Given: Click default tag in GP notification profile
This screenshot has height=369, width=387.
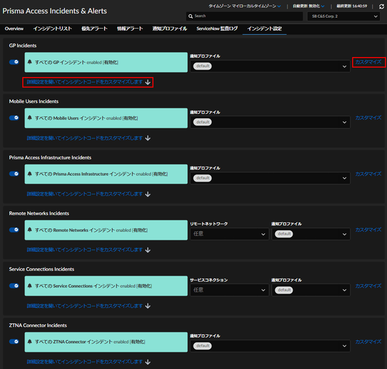Looking at the screenshot, I should click(x=202, y=66).
